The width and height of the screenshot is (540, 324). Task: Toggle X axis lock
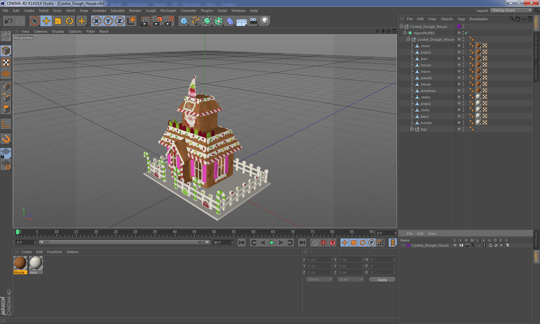(x=96, y=21)
